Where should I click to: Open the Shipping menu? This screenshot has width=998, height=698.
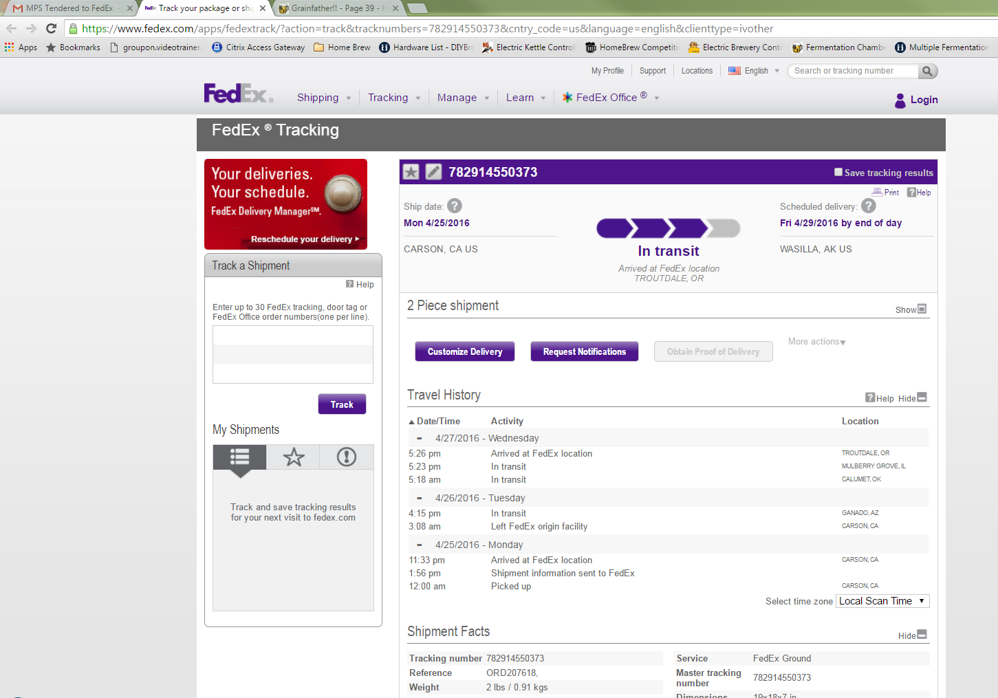click(324, 98)
